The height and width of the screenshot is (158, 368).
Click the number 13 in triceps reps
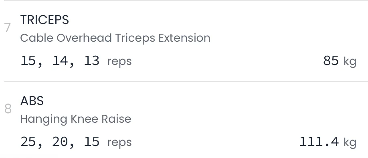(x=92, y=61)
